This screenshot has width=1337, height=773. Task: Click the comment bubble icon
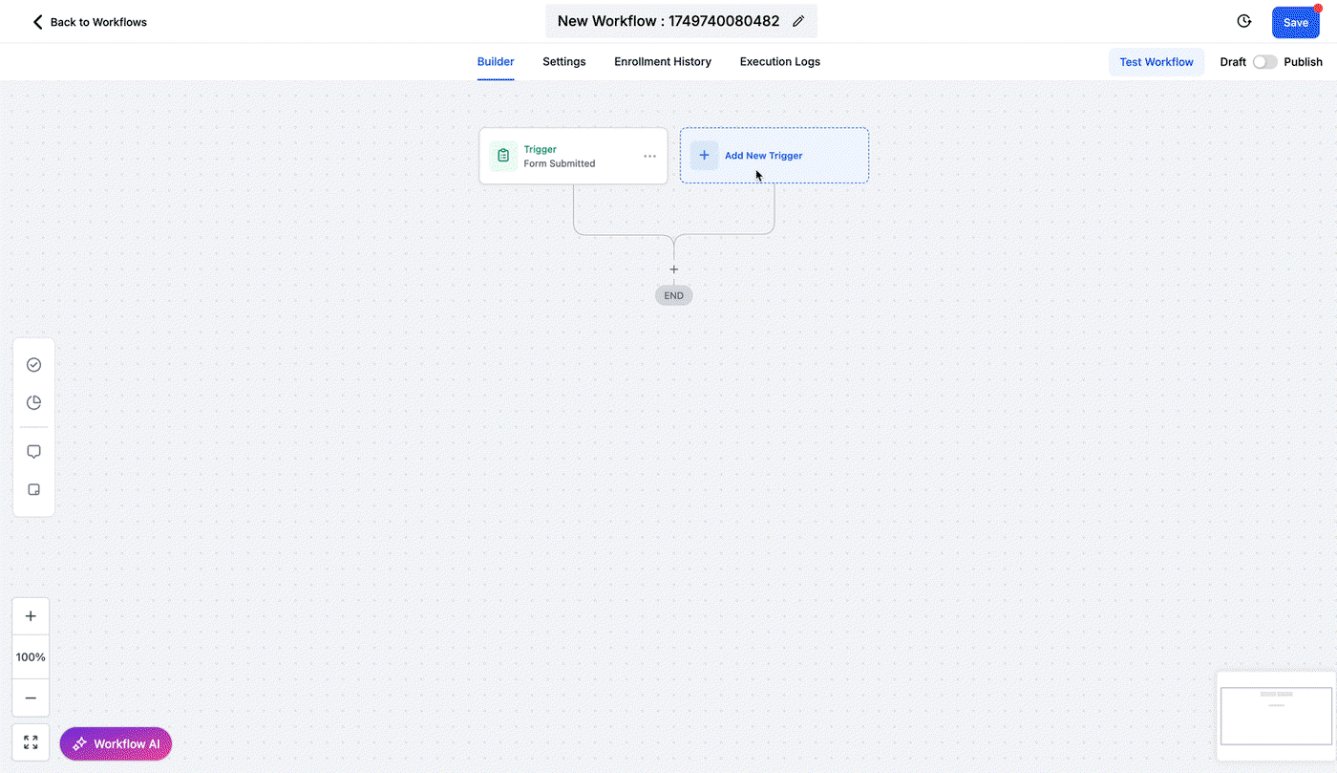33,452
